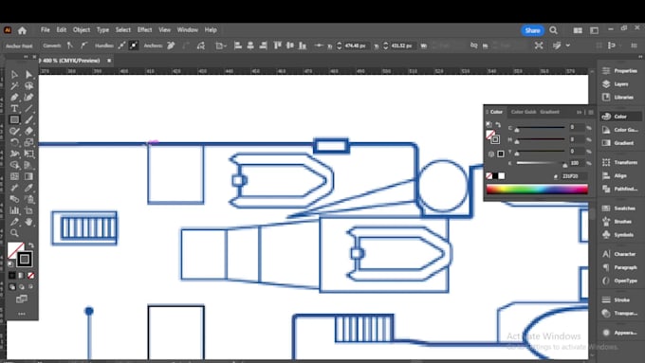Open the Effect menu

click(144, 30)
